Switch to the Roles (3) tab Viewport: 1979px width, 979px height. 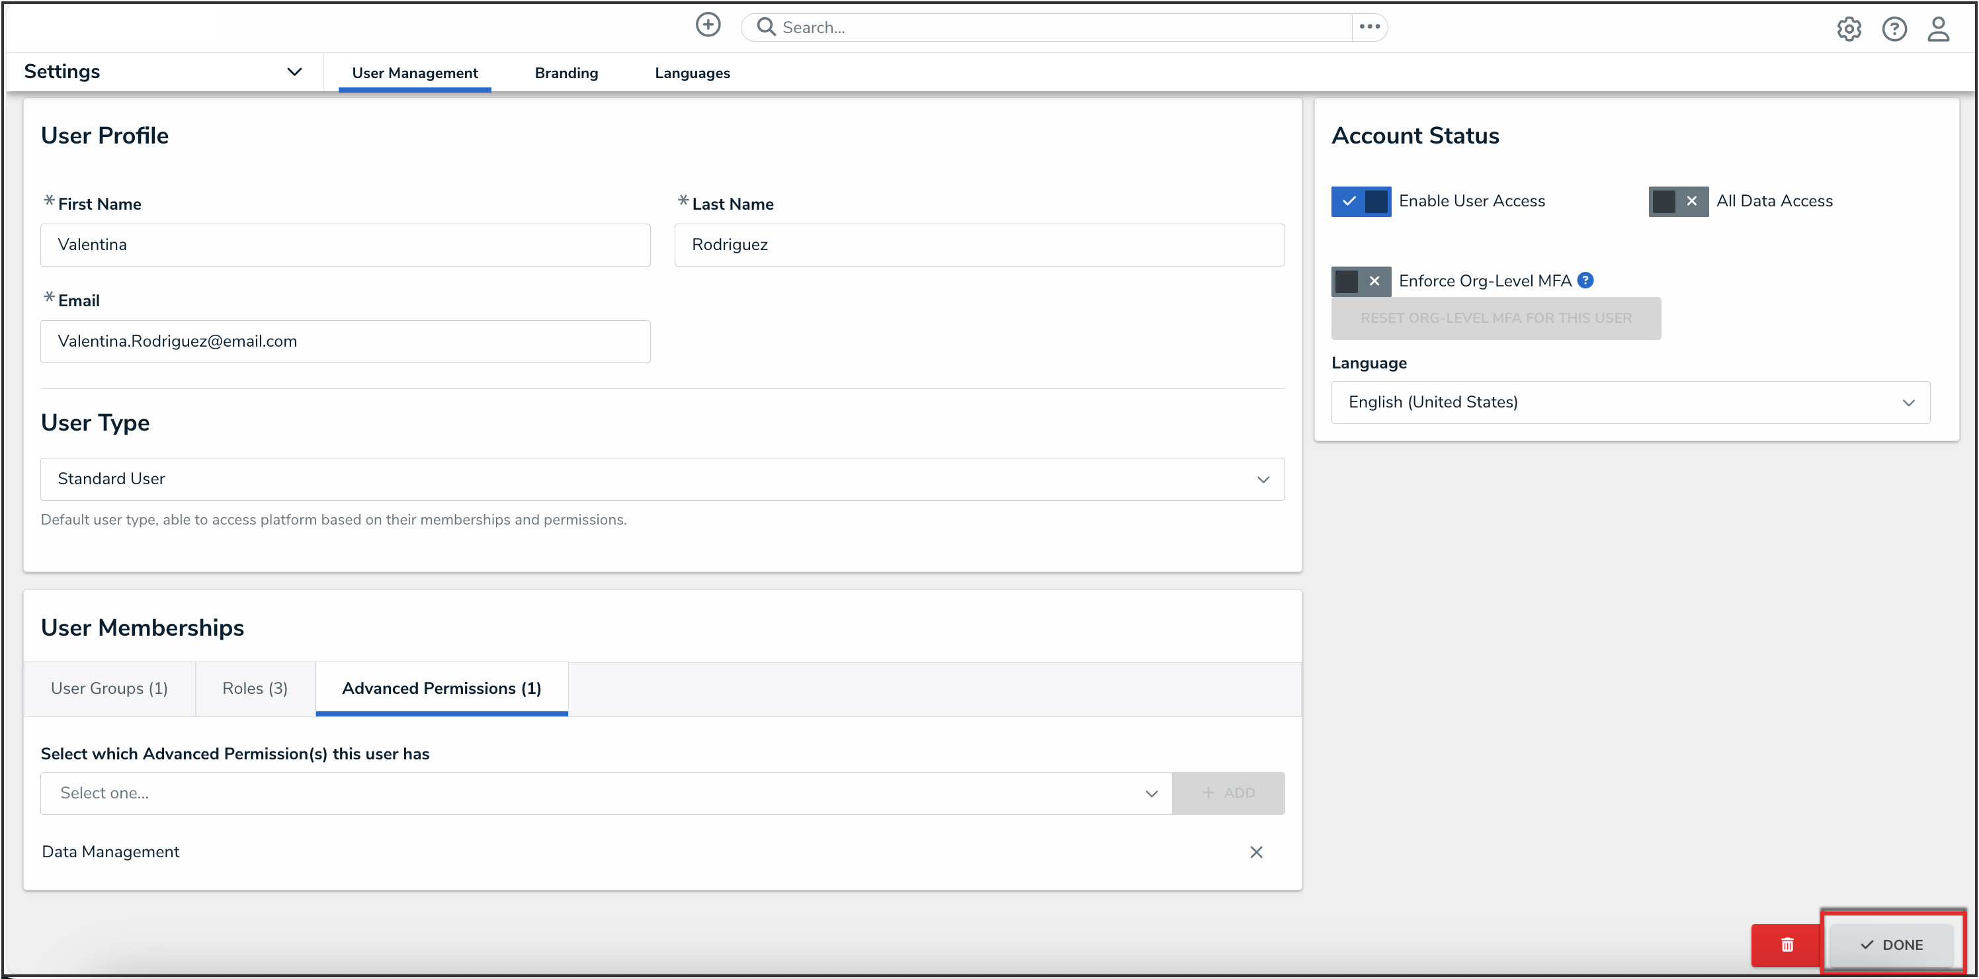point(255,689)
